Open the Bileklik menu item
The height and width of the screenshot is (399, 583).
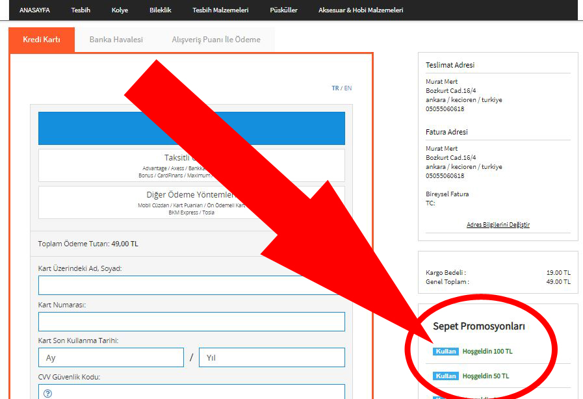(161, 10)
